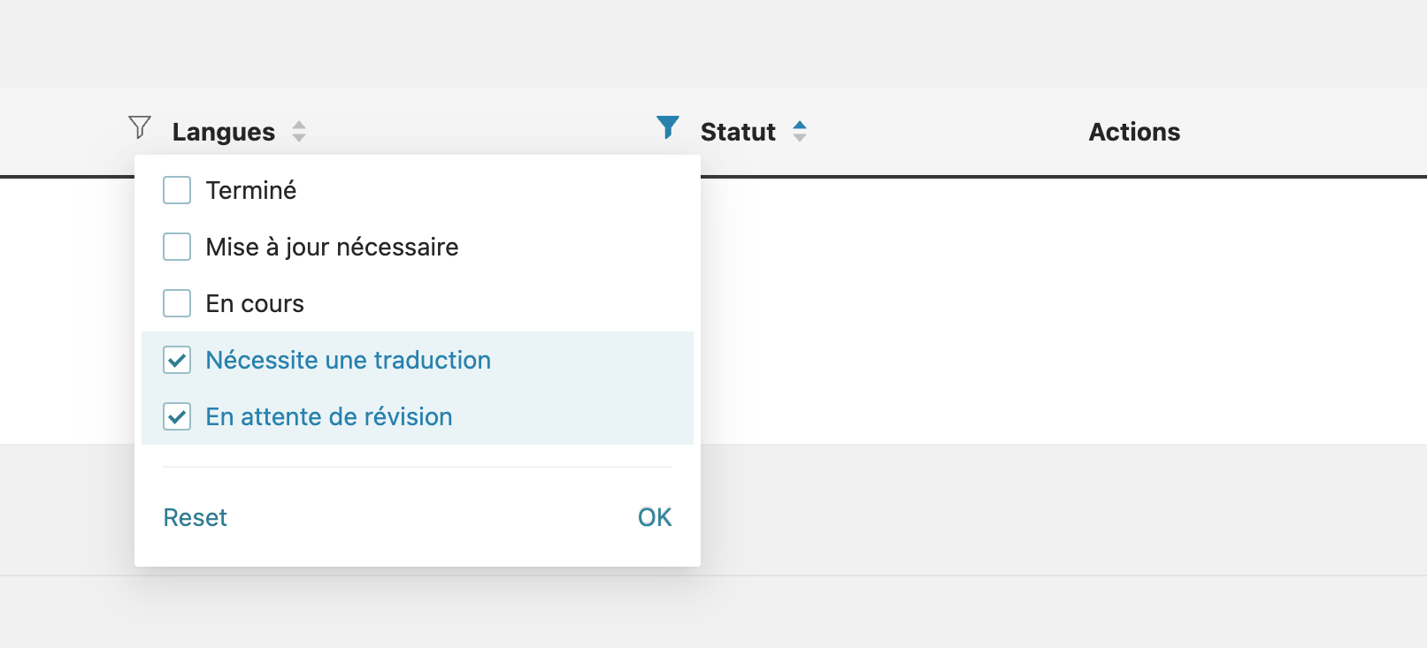Uncheck the Nécessite une traduction checkbox

pos(177,360)
